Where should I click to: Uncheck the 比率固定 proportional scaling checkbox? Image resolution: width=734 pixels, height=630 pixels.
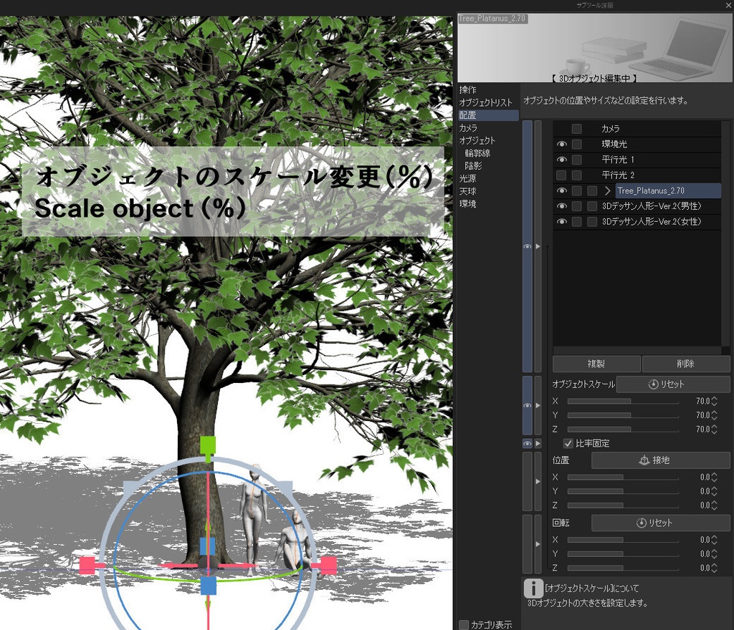pyautogui.click(x=567, y=444)
